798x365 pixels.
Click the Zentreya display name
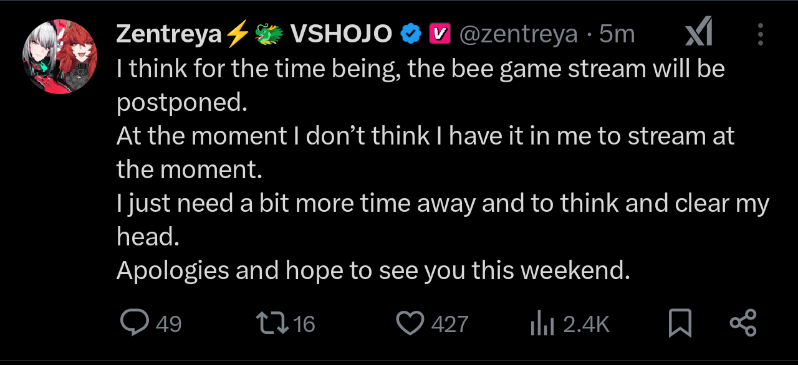pyautogui.click(x=168, y=34)
